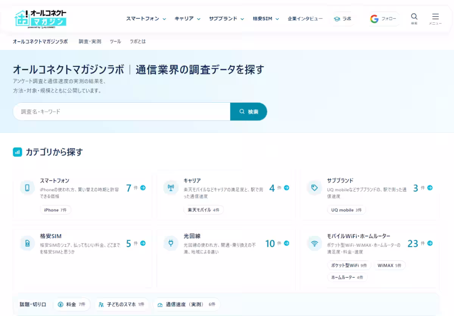Click the arrow next to 5件 格安SIM
The image size is (454, 316).
[x=143, y=243]
